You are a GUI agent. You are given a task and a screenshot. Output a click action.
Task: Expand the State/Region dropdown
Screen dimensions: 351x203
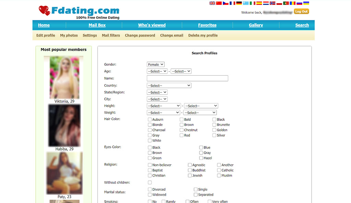157,92
